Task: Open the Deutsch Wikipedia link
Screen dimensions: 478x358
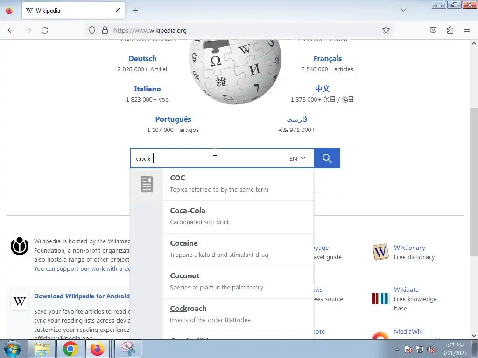Action: pyautogui.click(x=142, y=58)
